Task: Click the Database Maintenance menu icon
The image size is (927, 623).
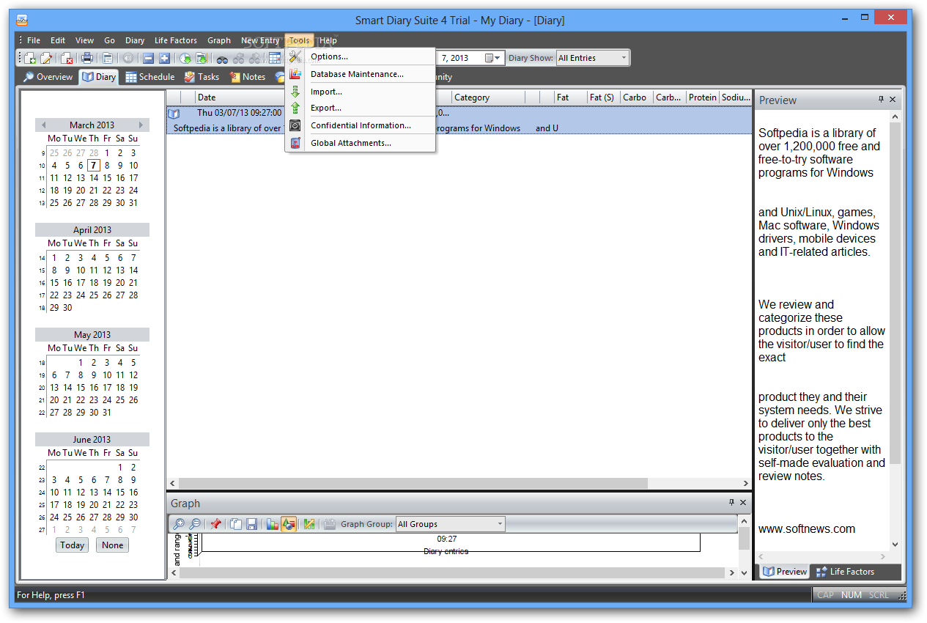Action: tap(295, 74)
